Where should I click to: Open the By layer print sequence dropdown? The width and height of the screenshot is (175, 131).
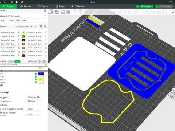33,101
